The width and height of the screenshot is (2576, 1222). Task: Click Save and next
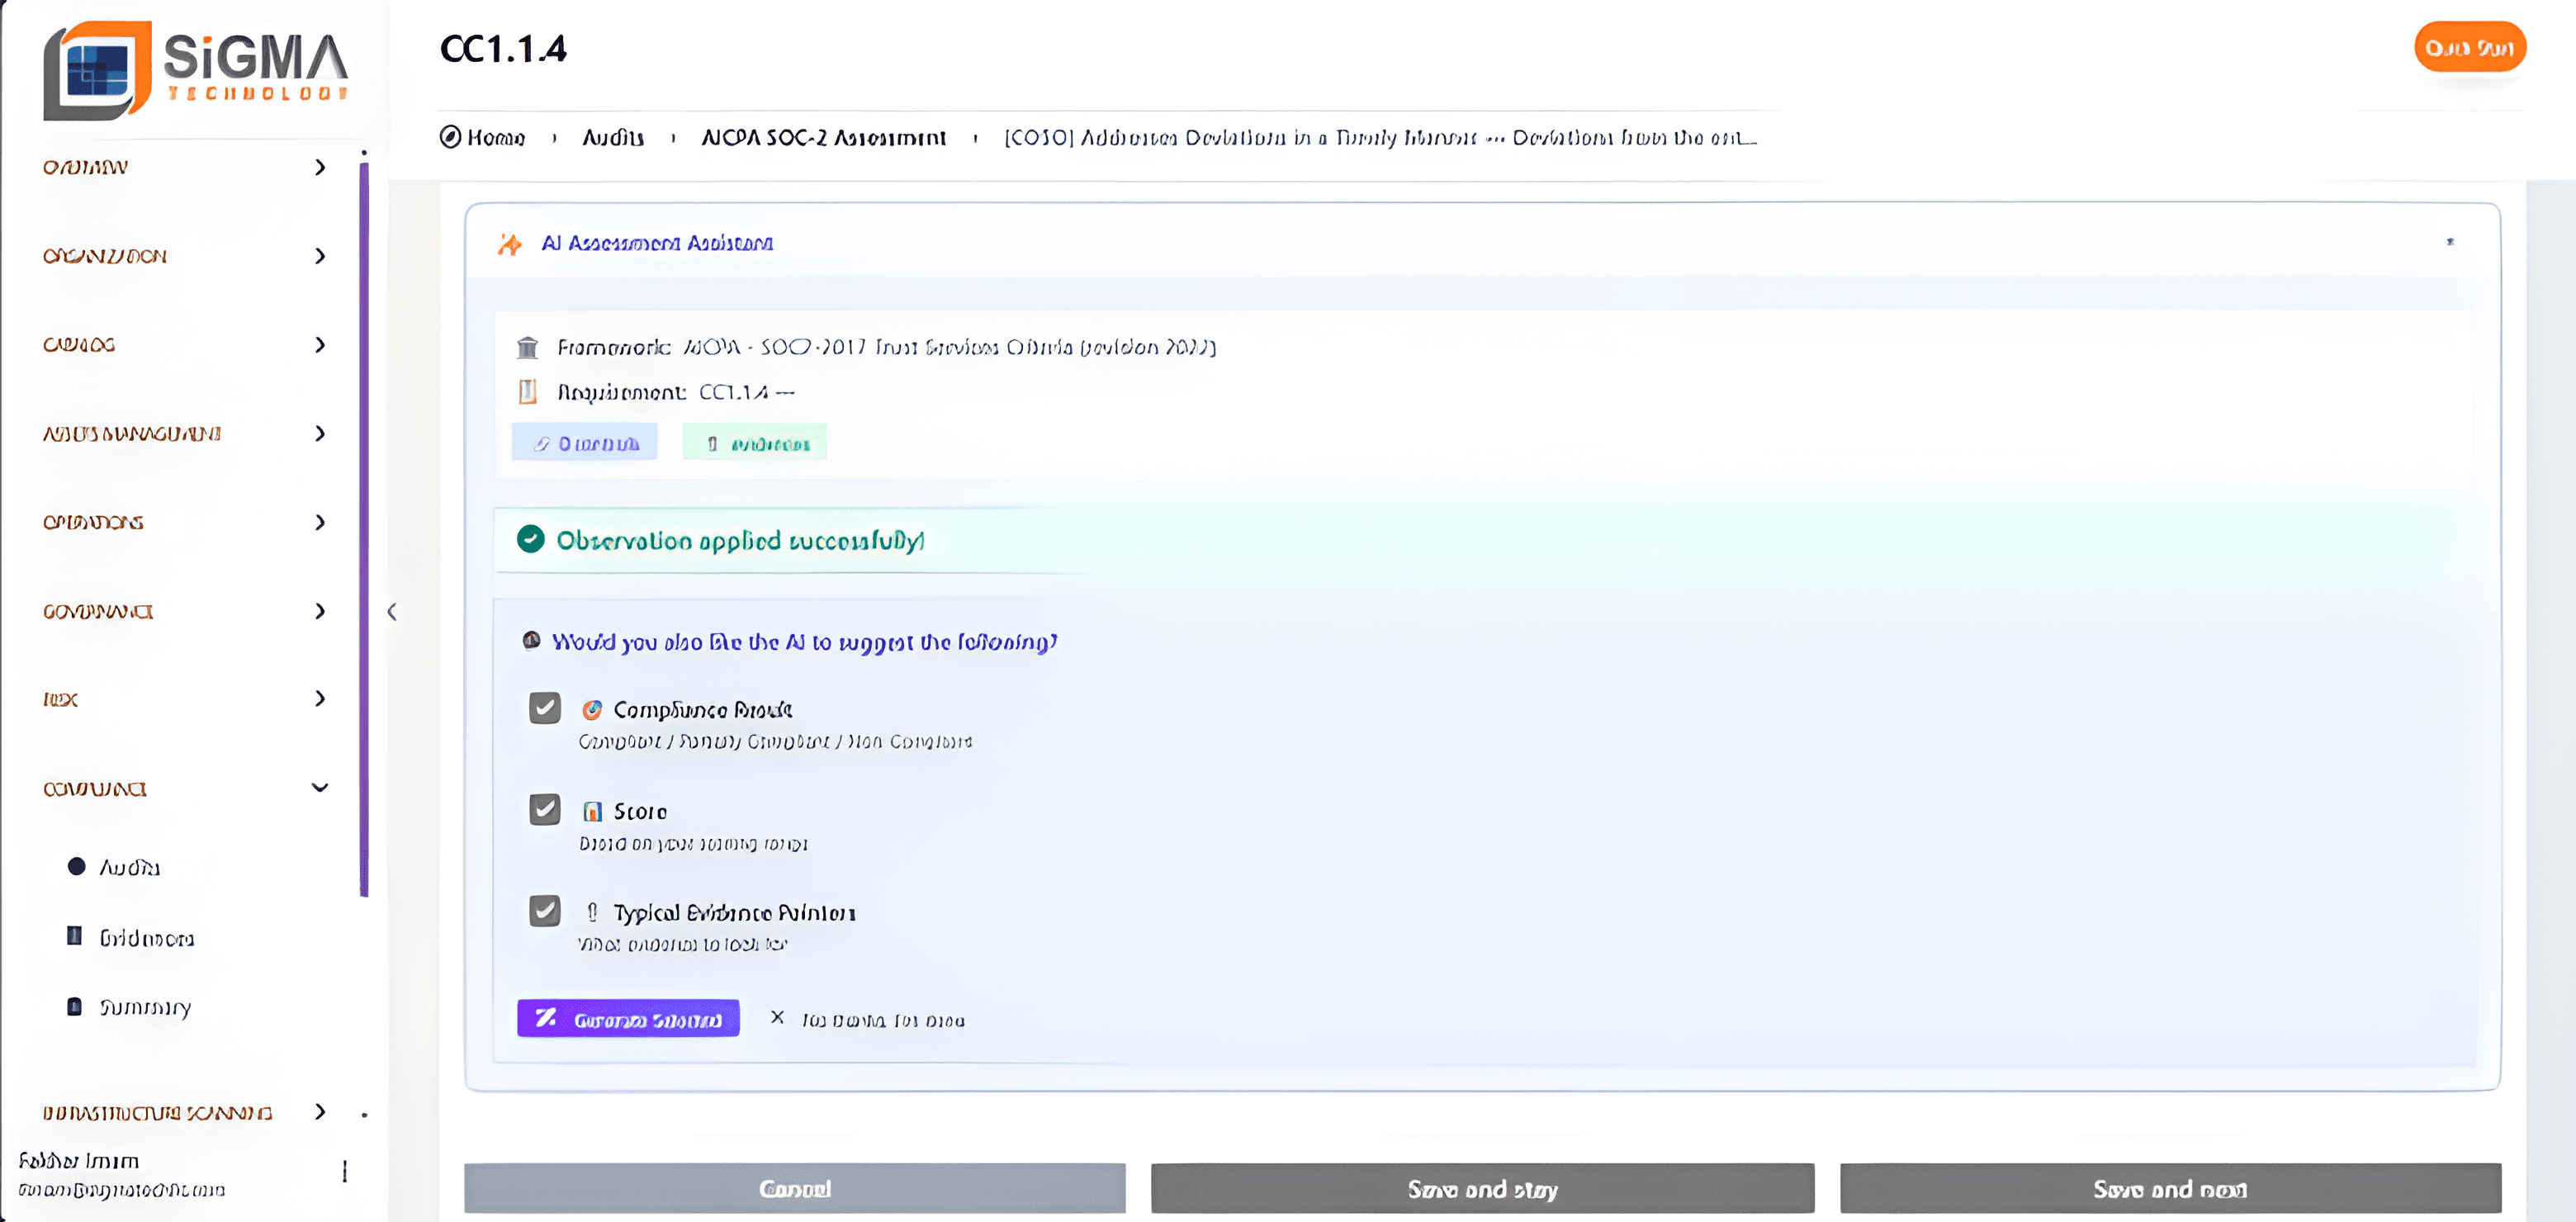click(2170, 1188)
